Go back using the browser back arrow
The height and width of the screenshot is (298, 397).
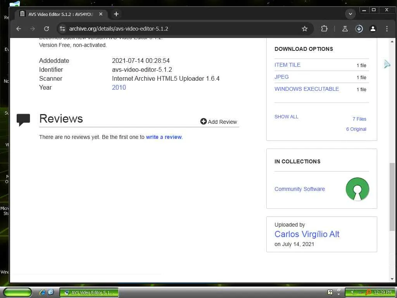pyautogui.click(x=19, y=29)
